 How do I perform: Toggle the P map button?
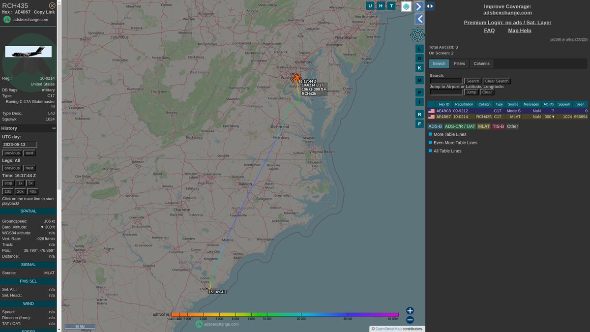click(x=419, y=92)
